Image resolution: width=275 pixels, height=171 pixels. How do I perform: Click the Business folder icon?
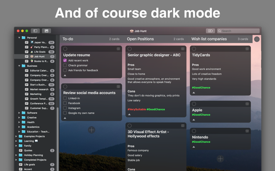[x=23, y=66]
